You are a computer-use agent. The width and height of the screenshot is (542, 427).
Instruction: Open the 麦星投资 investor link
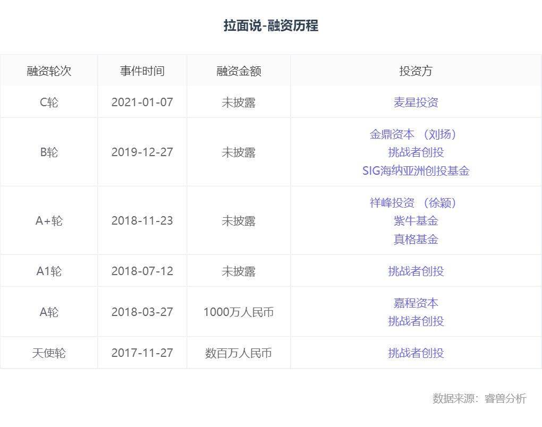pyautogui.click(x=416, y=102)
